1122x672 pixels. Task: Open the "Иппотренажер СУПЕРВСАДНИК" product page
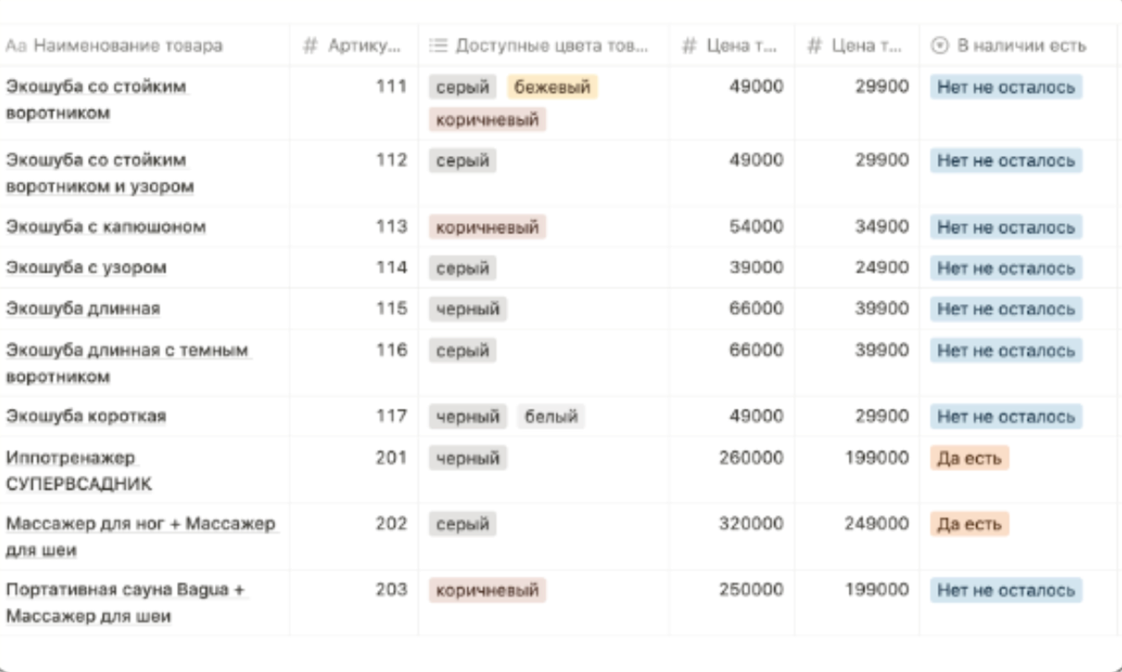coord(71,458)
